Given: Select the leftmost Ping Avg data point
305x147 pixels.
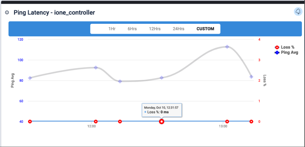Looking at the screenshot, I should pos(30,78).
